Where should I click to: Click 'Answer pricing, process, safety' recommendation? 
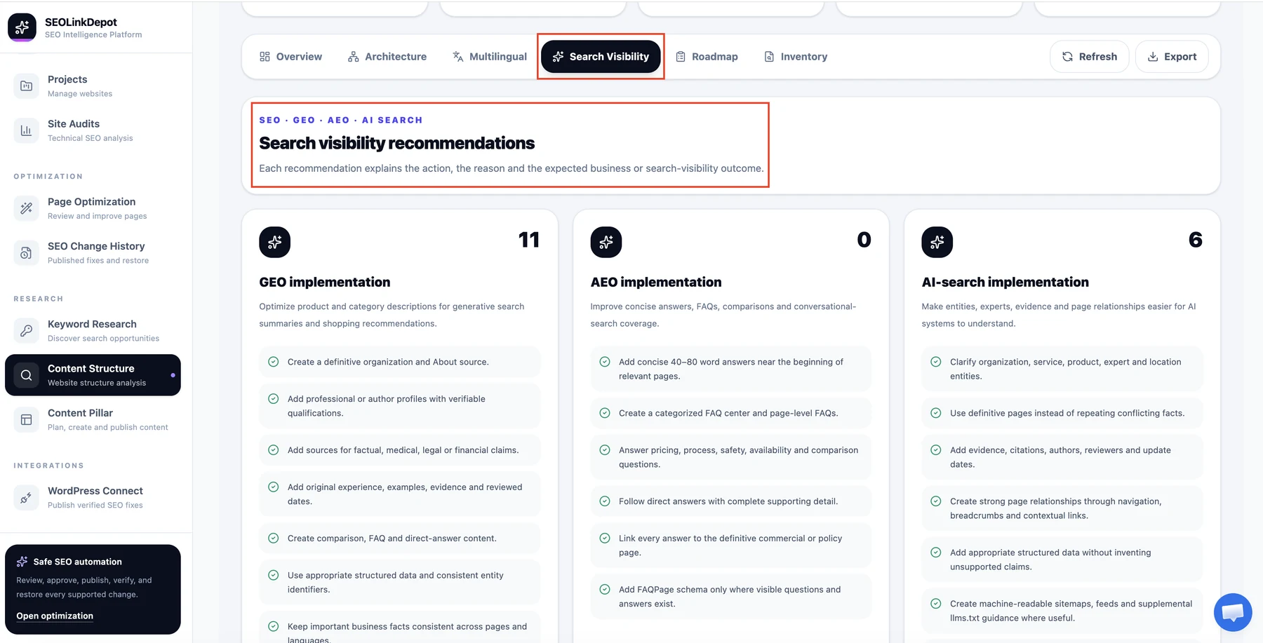pyautogui.click(x=731, y=457)
